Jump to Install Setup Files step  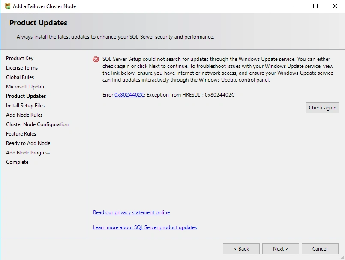click(x=25, y=106)
